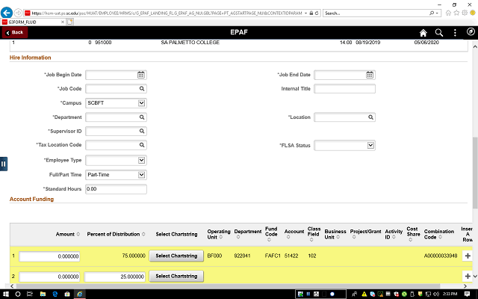The image size is (478, 299).
Task: Click the vertical page scrollbar thumb
Action: [475, 173]
